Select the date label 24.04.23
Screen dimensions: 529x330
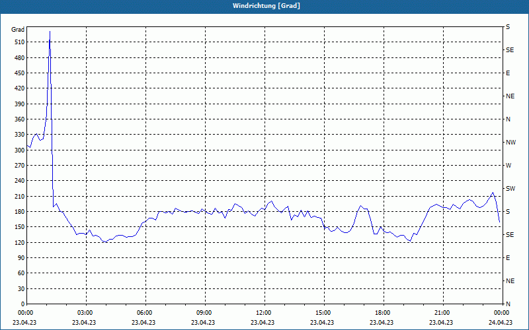tap(501, 323)
